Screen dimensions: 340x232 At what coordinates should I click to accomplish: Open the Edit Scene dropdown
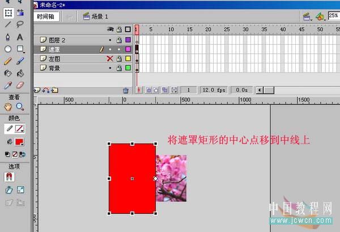tap(307, 16)
